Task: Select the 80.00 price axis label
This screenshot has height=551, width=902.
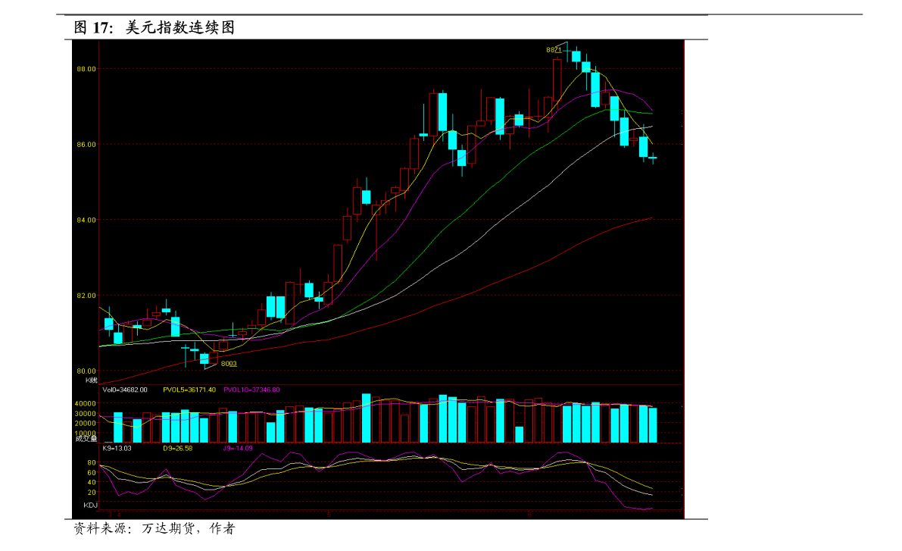Action: [86, 371]
